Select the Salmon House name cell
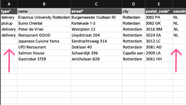Viewport: 186px width, 105px height. point(44,53)
